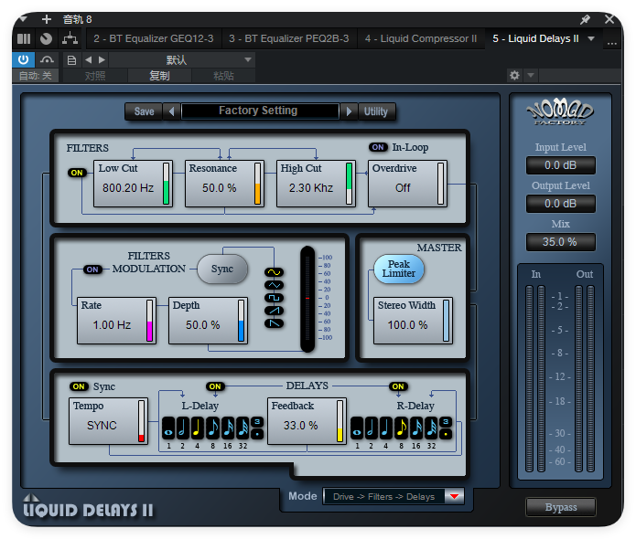Open the preset file icon
Image resolution: width=636 pixels, height=539 pixels.
click(71, 60)
